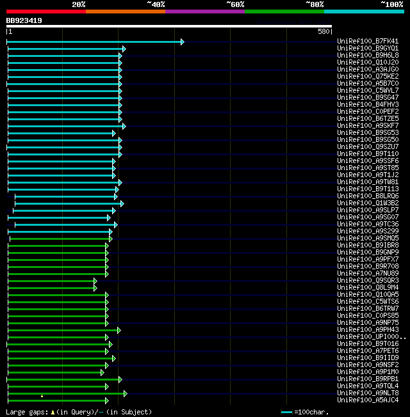Screen dimensions: 410x417
Task: Open the UniRef100_Q10J20 hit label
Action: [368, 62]
